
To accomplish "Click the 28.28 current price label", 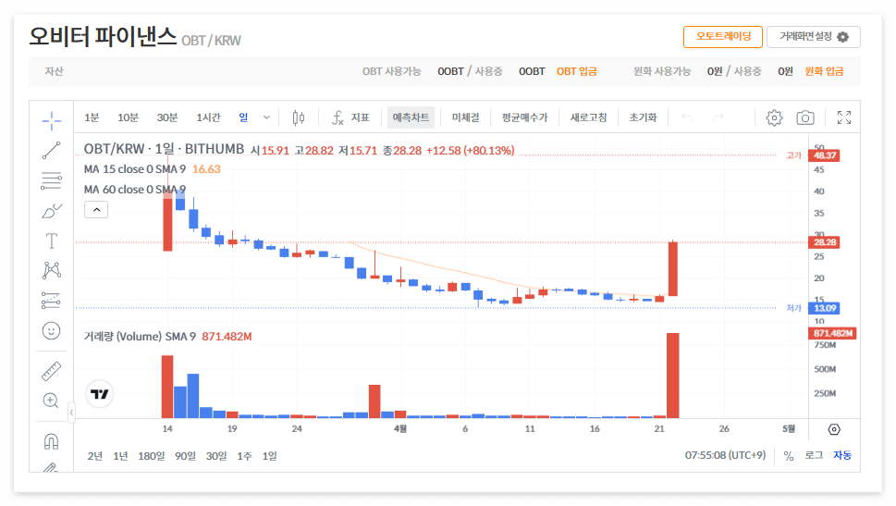I will [824, 242].
